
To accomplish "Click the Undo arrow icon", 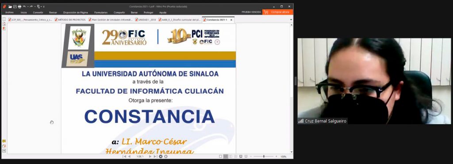I will [x=25, y=6].
